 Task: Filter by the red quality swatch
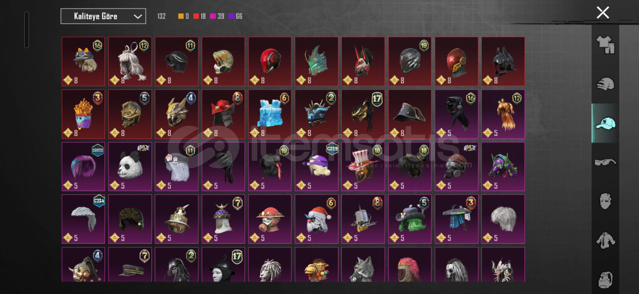coord(196,16)
